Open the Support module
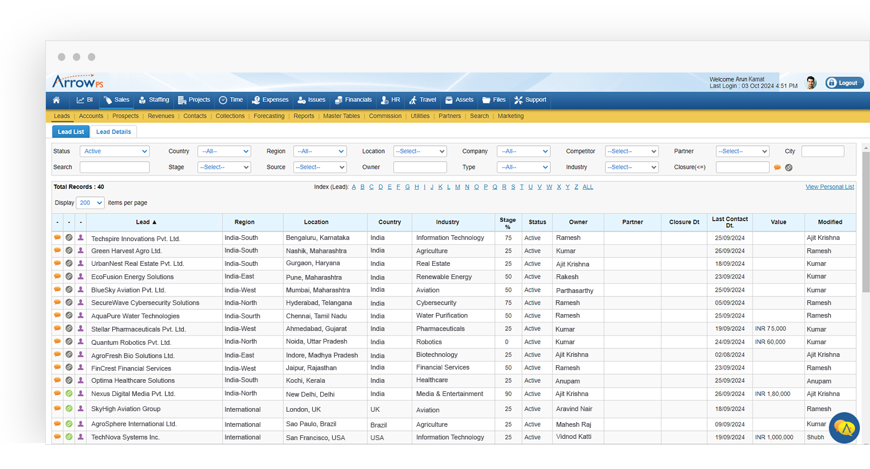The height and width of the screenshot is (469, 870). (x=531, y=100)
